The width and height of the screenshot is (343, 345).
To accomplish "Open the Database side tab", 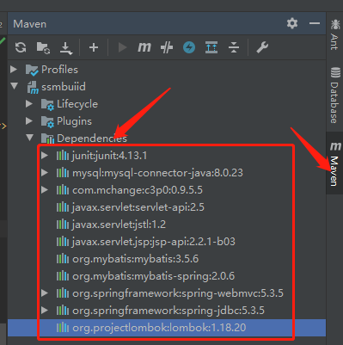I will click(x=334, y=95).
